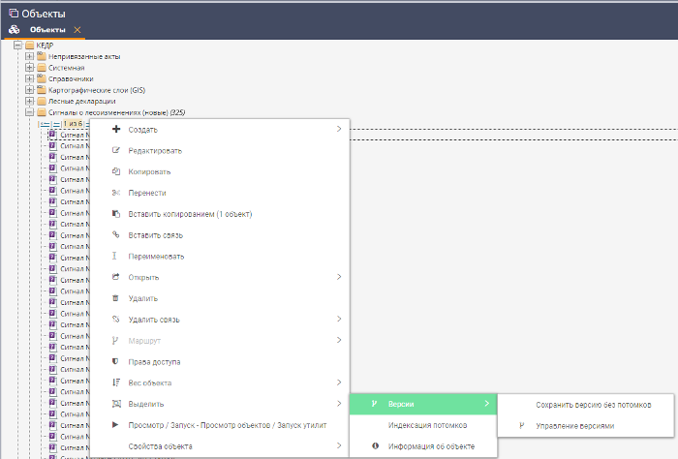Image resolution: width=678 pixels, height=459 pixels.
Task: Click Индексация потомков menu entry
Action: [428, 425]
